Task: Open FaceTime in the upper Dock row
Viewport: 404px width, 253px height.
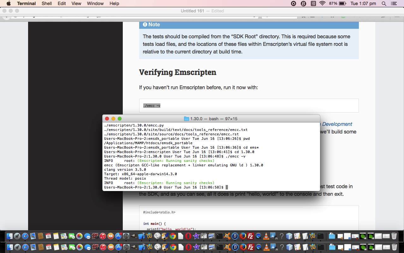Action: coord(71,236)
